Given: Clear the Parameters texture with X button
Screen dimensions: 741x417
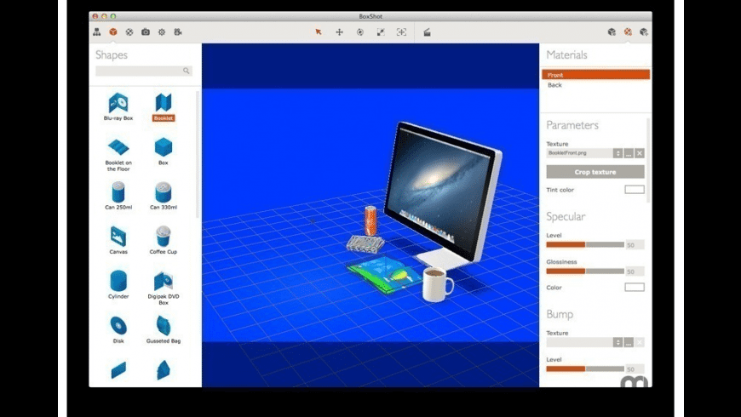Looking at the screenshot, I should pos(640,153).
